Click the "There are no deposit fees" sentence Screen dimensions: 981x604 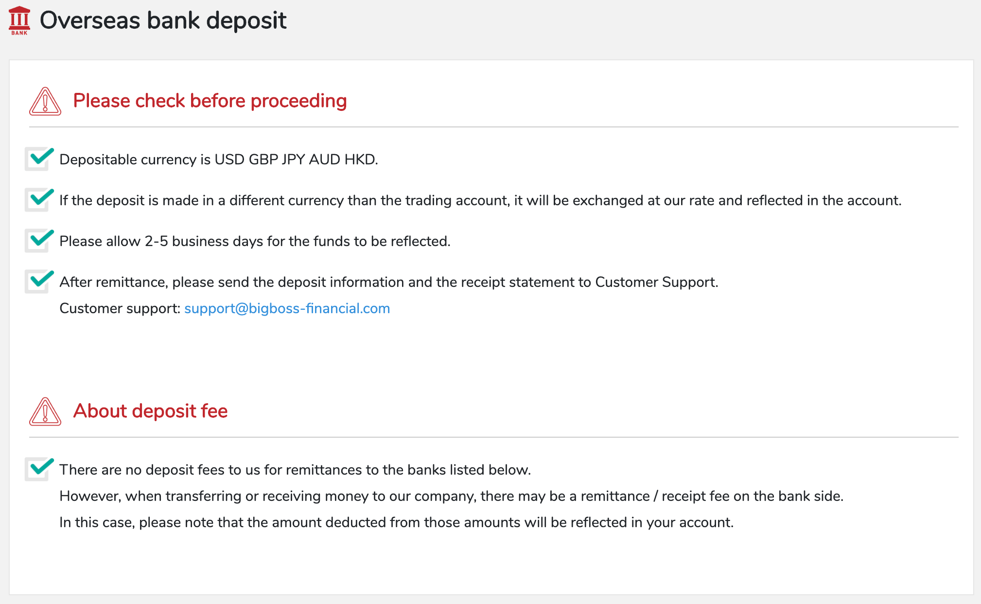pyautogui.click(x=295, y=470)
